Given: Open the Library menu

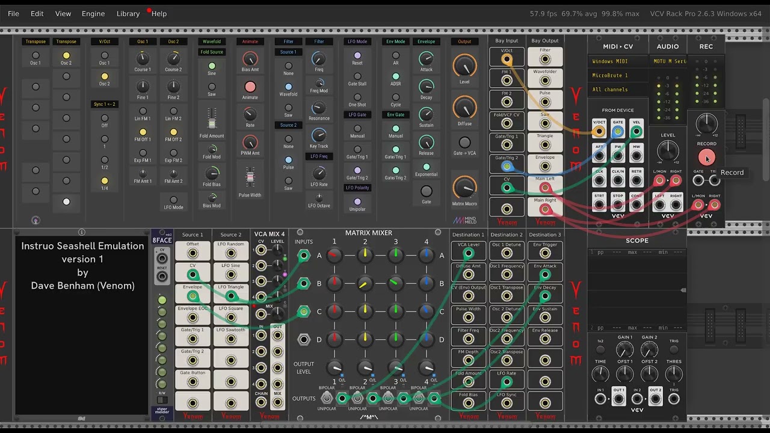Looking at the screenshot, I should pos(128,13).
